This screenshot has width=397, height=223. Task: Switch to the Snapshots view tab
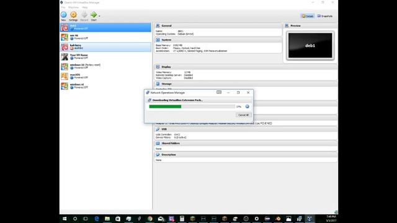tap(325, 16)
